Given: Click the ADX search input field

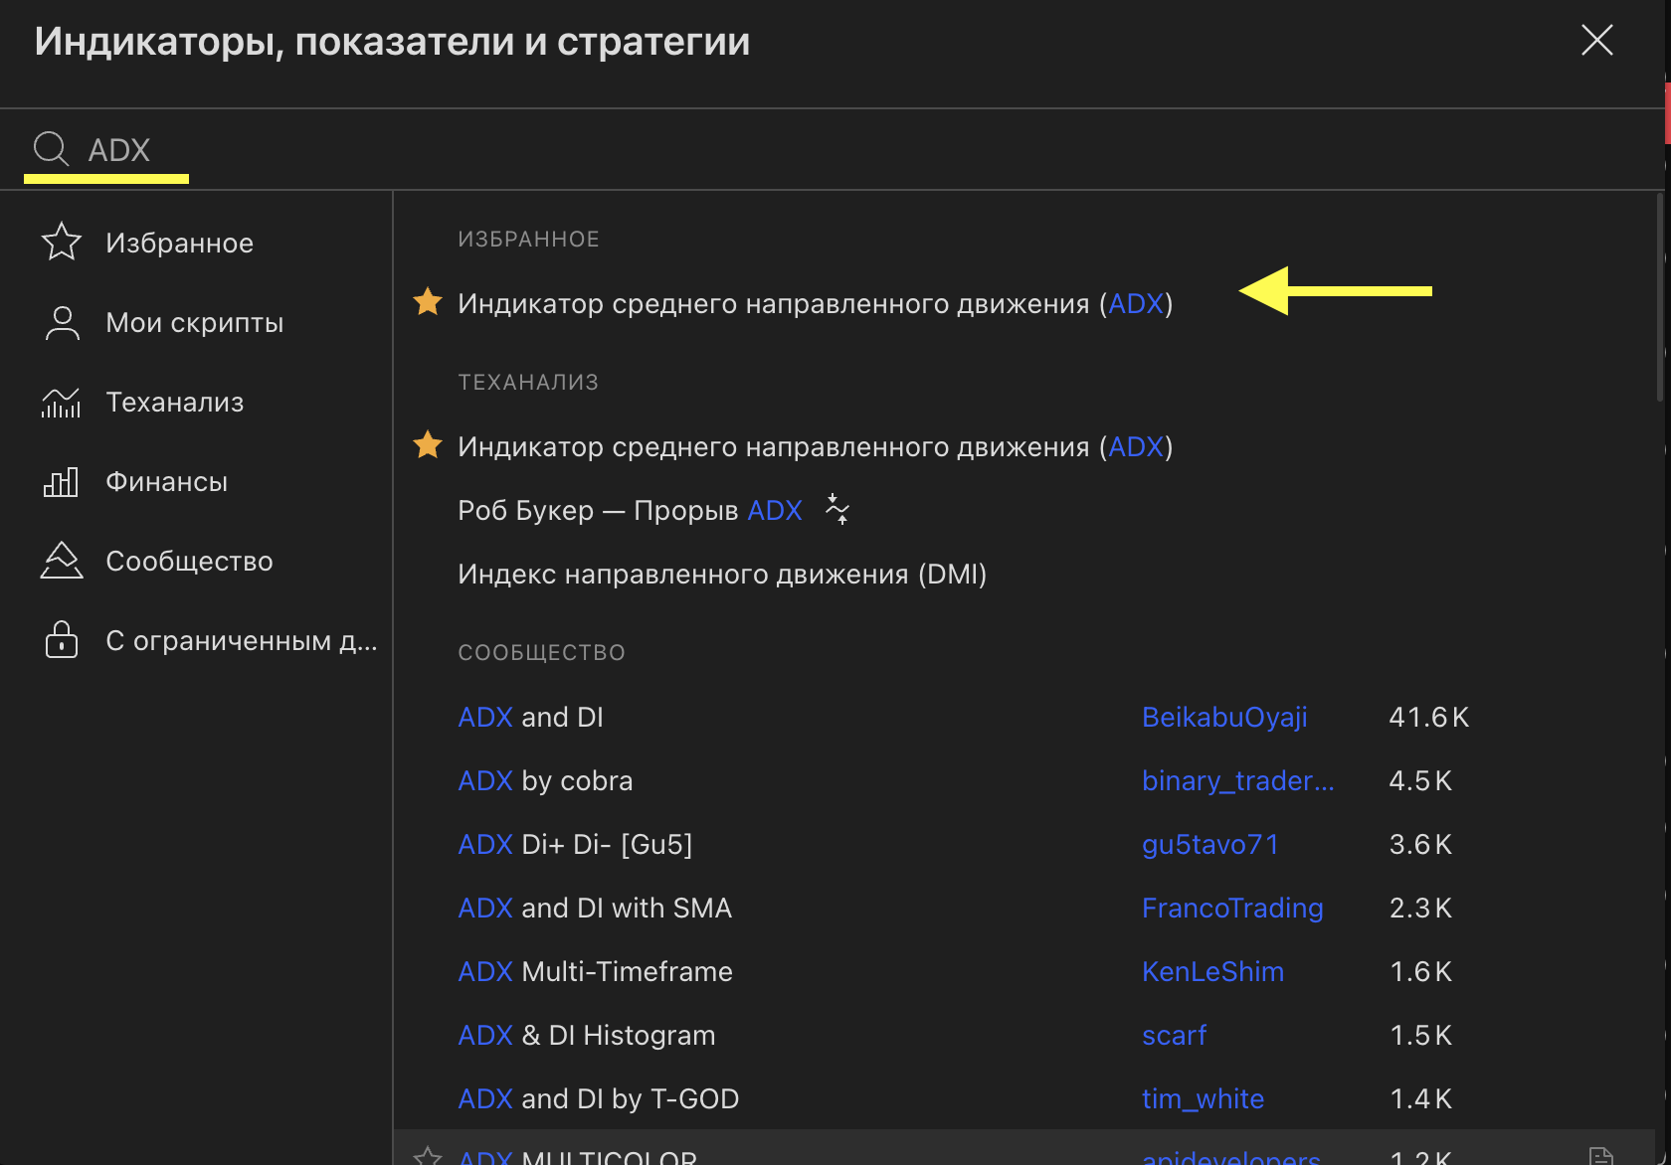Looking at the screenshot, I should tap(398, 150).
